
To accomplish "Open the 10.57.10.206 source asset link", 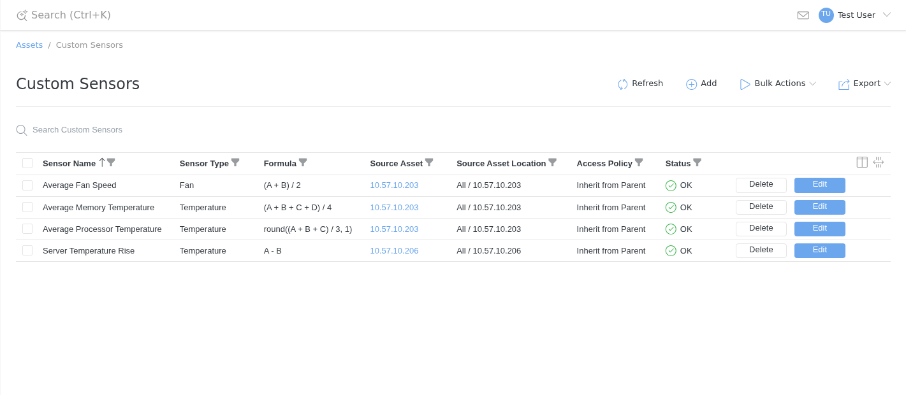I will (394, 251).
